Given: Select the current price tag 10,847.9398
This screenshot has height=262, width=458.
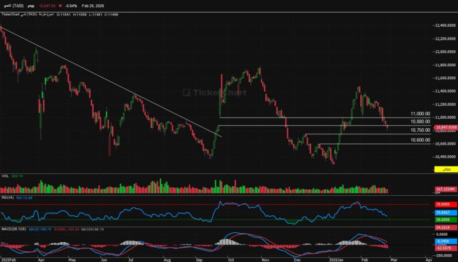Looking at the screenshot, I should [445, 127].
